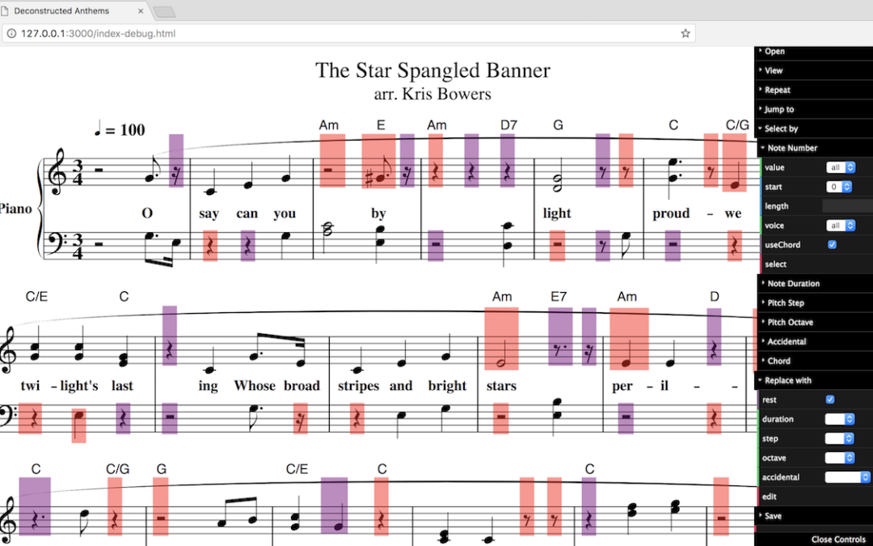The height and width of the screenshot is (546, 873).
Task: Expand the Accidental section
Action: (815, 341)
